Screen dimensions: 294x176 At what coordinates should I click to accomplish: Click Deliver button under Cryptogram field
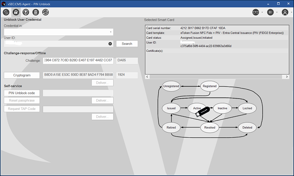[x=102, y=83]
